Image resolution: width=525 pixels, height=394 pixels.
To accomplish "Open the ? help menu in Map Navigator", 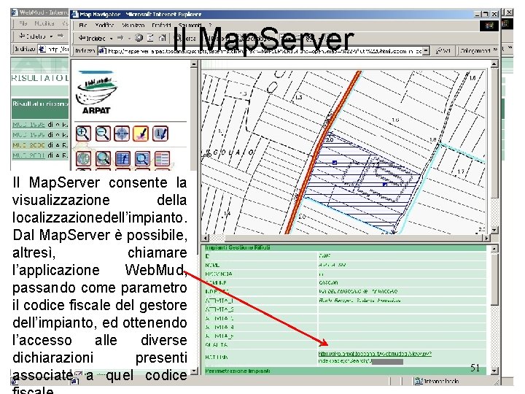I will coord(210,25).
